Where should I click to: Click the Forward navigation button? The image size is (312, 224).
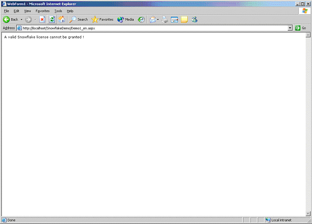28,19
